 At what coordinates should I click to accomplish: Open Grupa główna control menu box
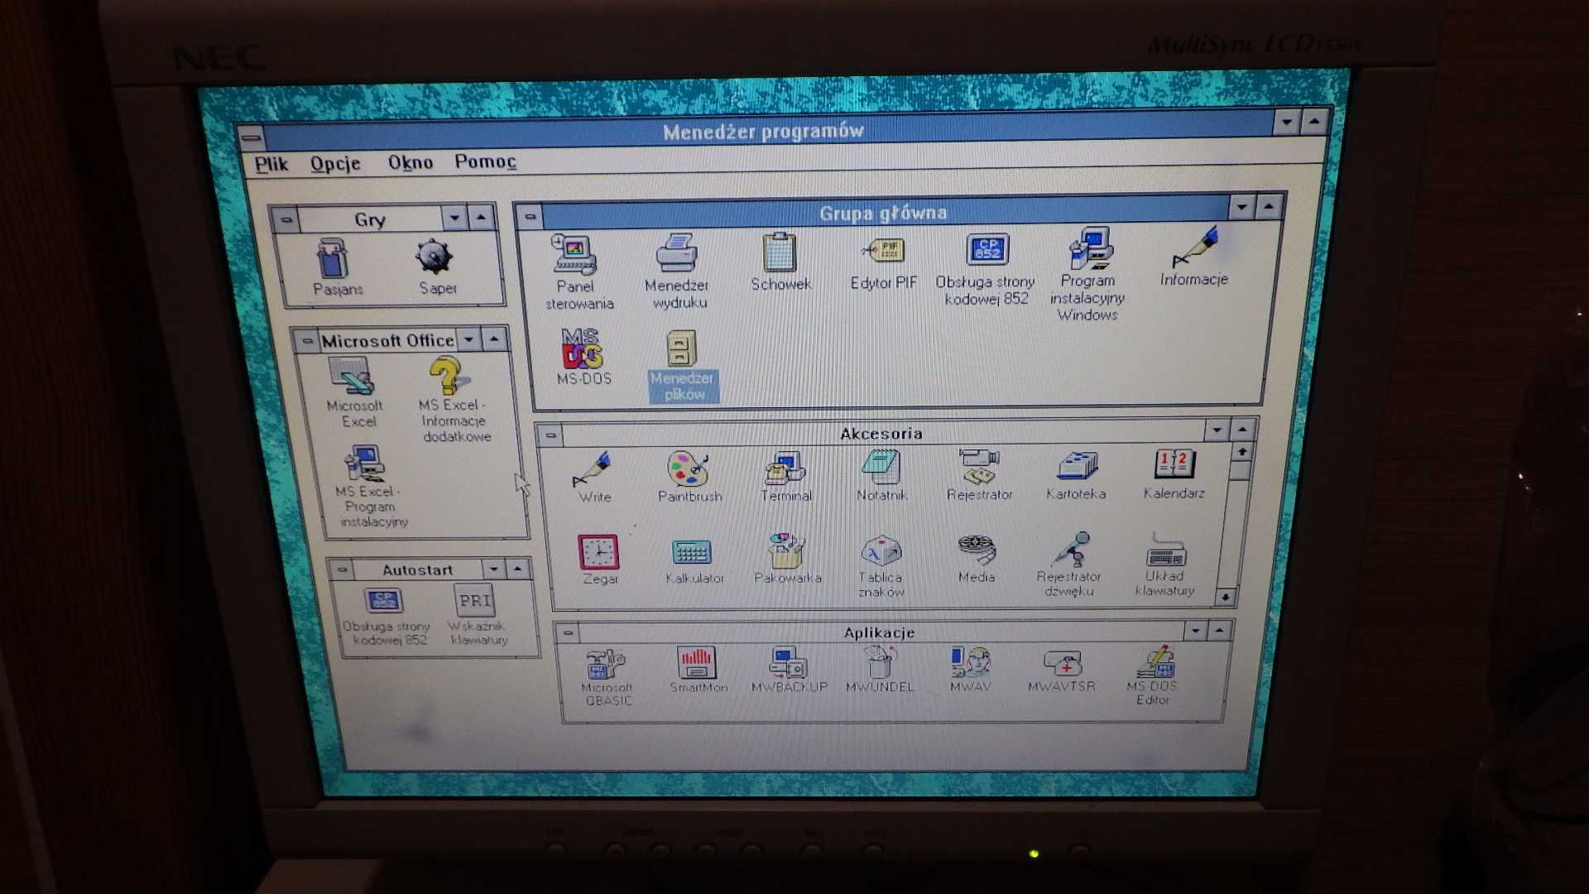pos(530,217)
